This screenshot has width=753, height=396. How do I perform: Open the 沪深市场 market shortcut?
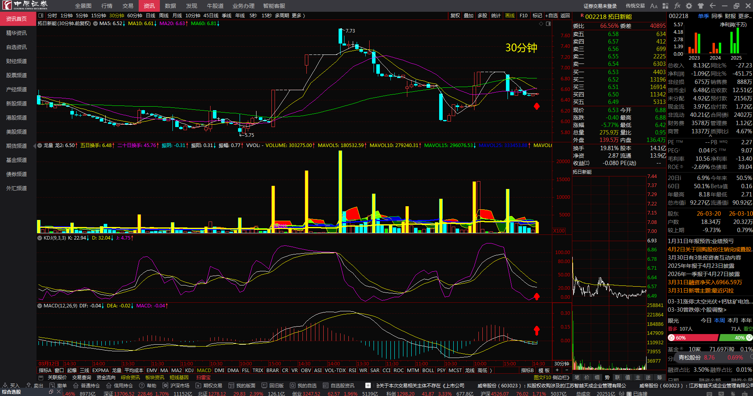click(176, 385)
